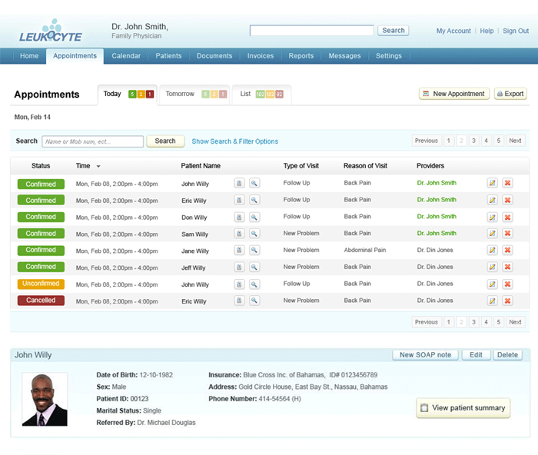The image size is (538, 455).
Task: Open the My Account link
Action: tap(453, 31)
